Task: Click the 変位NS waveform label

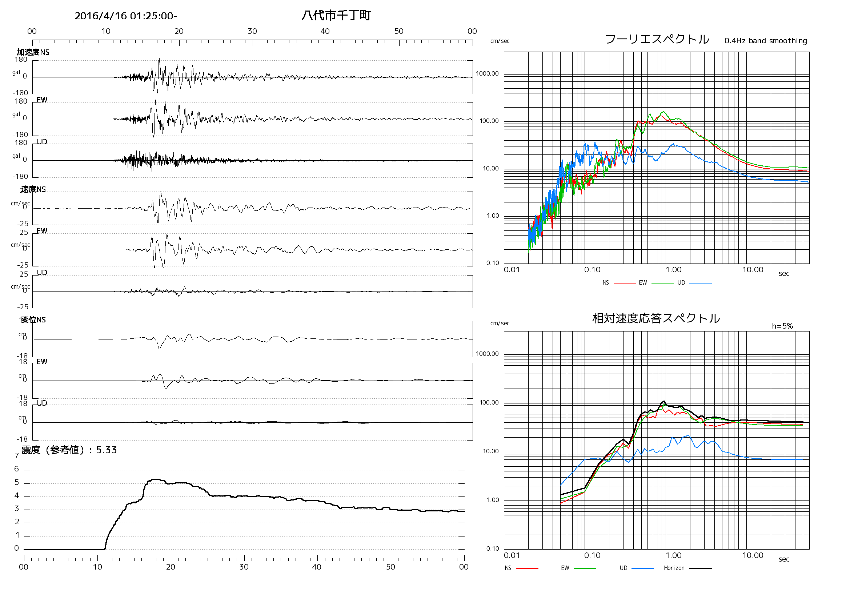Action: coord(33,320)
